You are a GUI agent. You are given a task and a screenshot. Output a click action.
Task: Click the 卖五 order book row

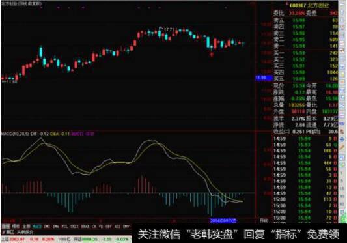305,21
